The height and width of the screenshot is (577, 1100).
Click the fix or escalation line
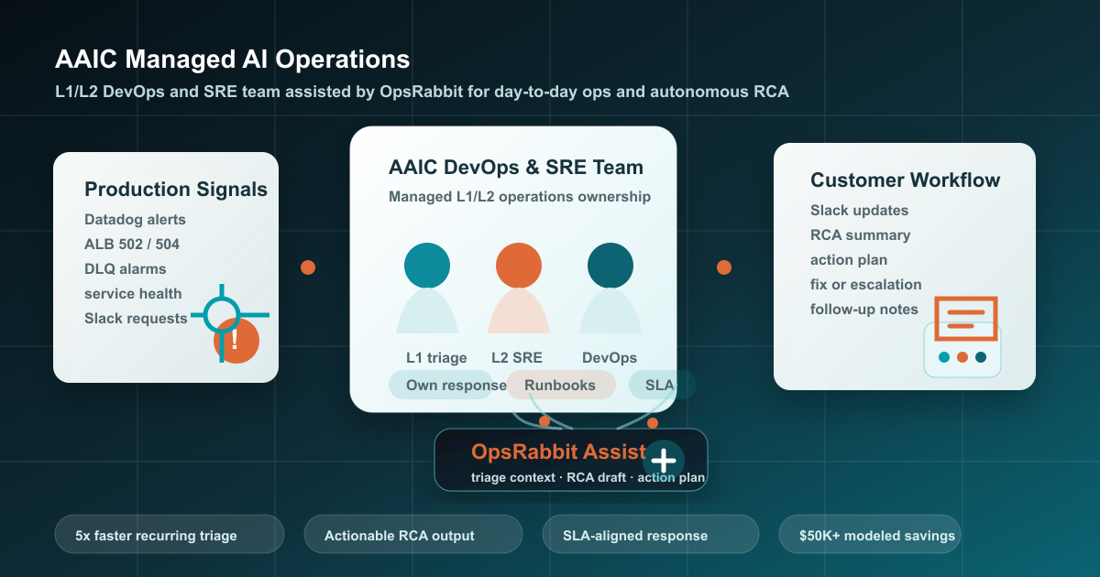click(866, 285)
